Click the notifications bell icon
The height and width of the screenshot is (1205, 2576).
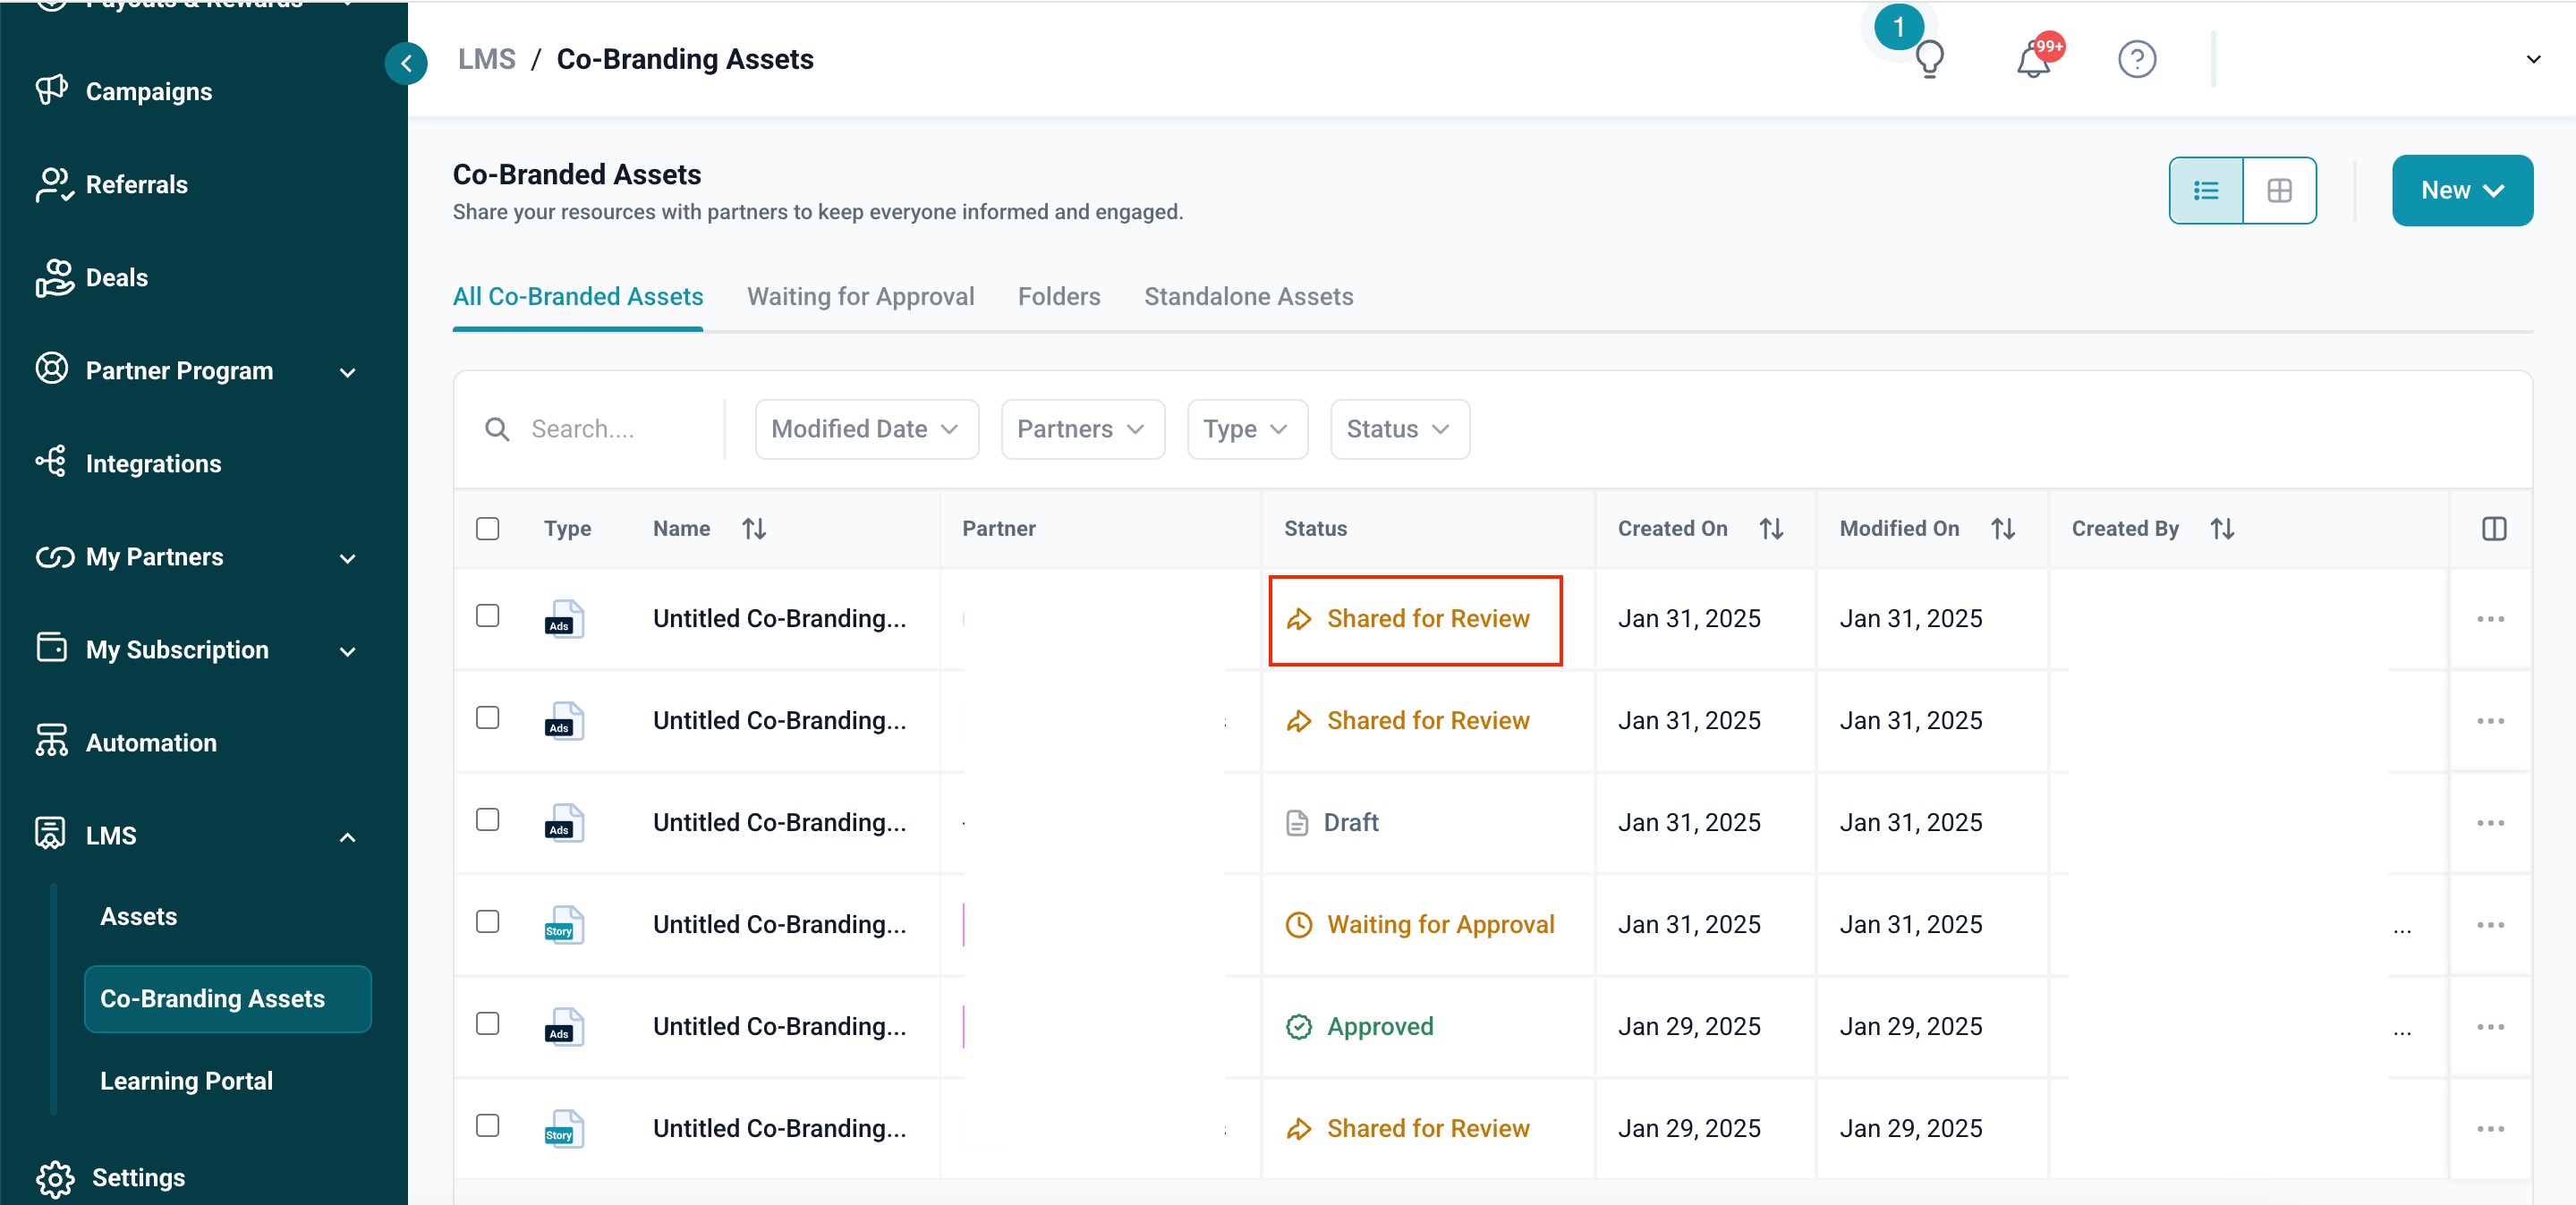pos(2033,60)
